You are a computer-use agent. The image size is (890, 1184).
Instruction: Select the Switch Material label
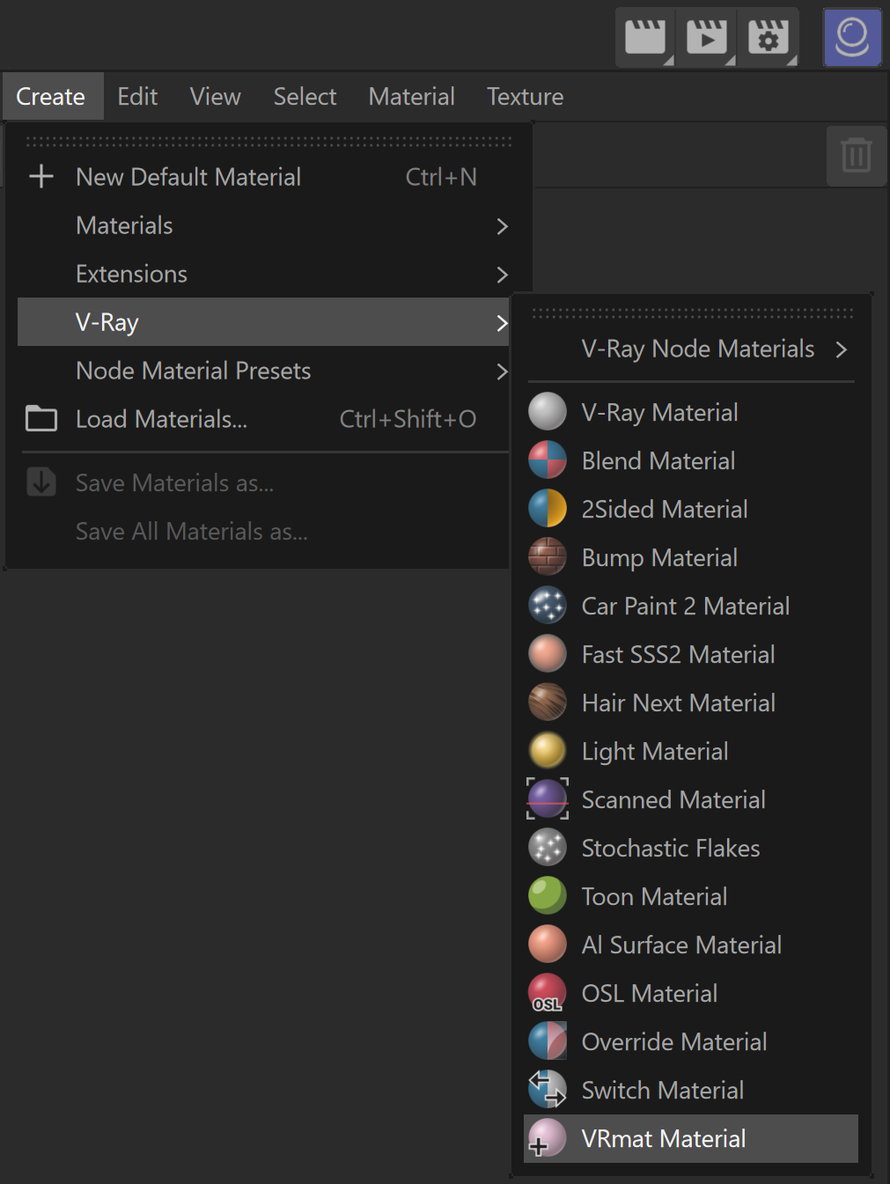(663, 1090)
